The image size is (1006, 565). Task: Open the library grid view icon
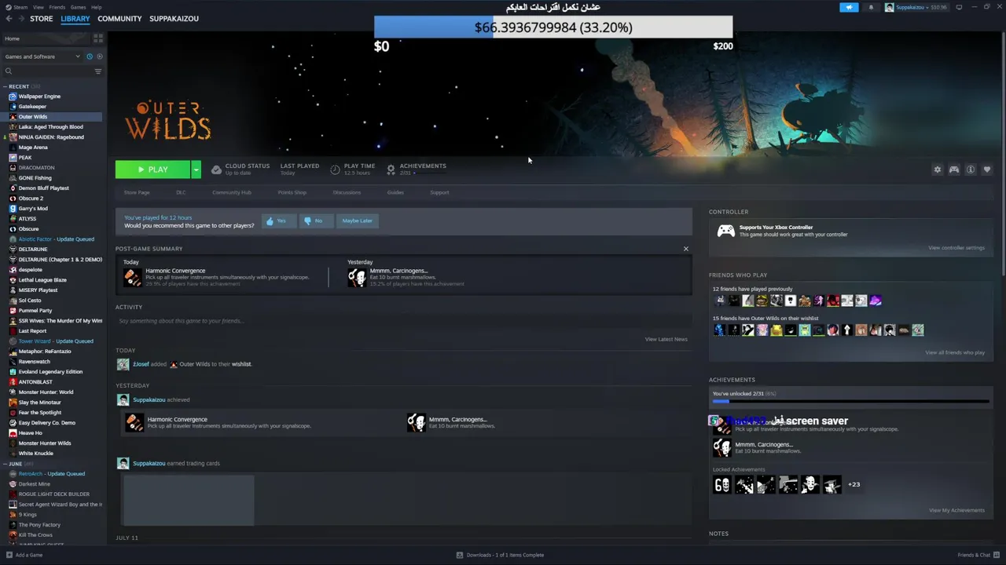point(98,38)
